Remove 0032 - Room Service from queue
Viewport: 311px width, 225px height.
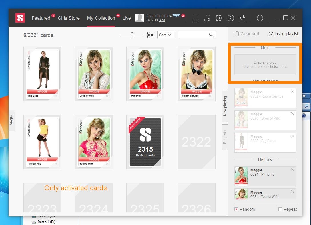(292, 92)
